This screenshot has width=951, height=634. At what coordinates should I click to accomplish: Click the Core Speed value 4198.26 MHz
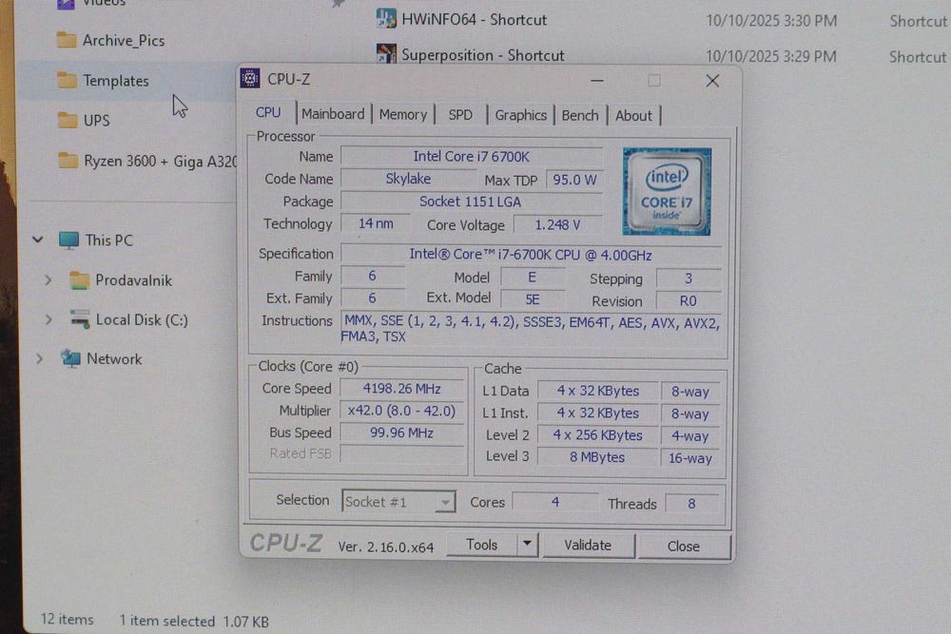tap(401, 389)
